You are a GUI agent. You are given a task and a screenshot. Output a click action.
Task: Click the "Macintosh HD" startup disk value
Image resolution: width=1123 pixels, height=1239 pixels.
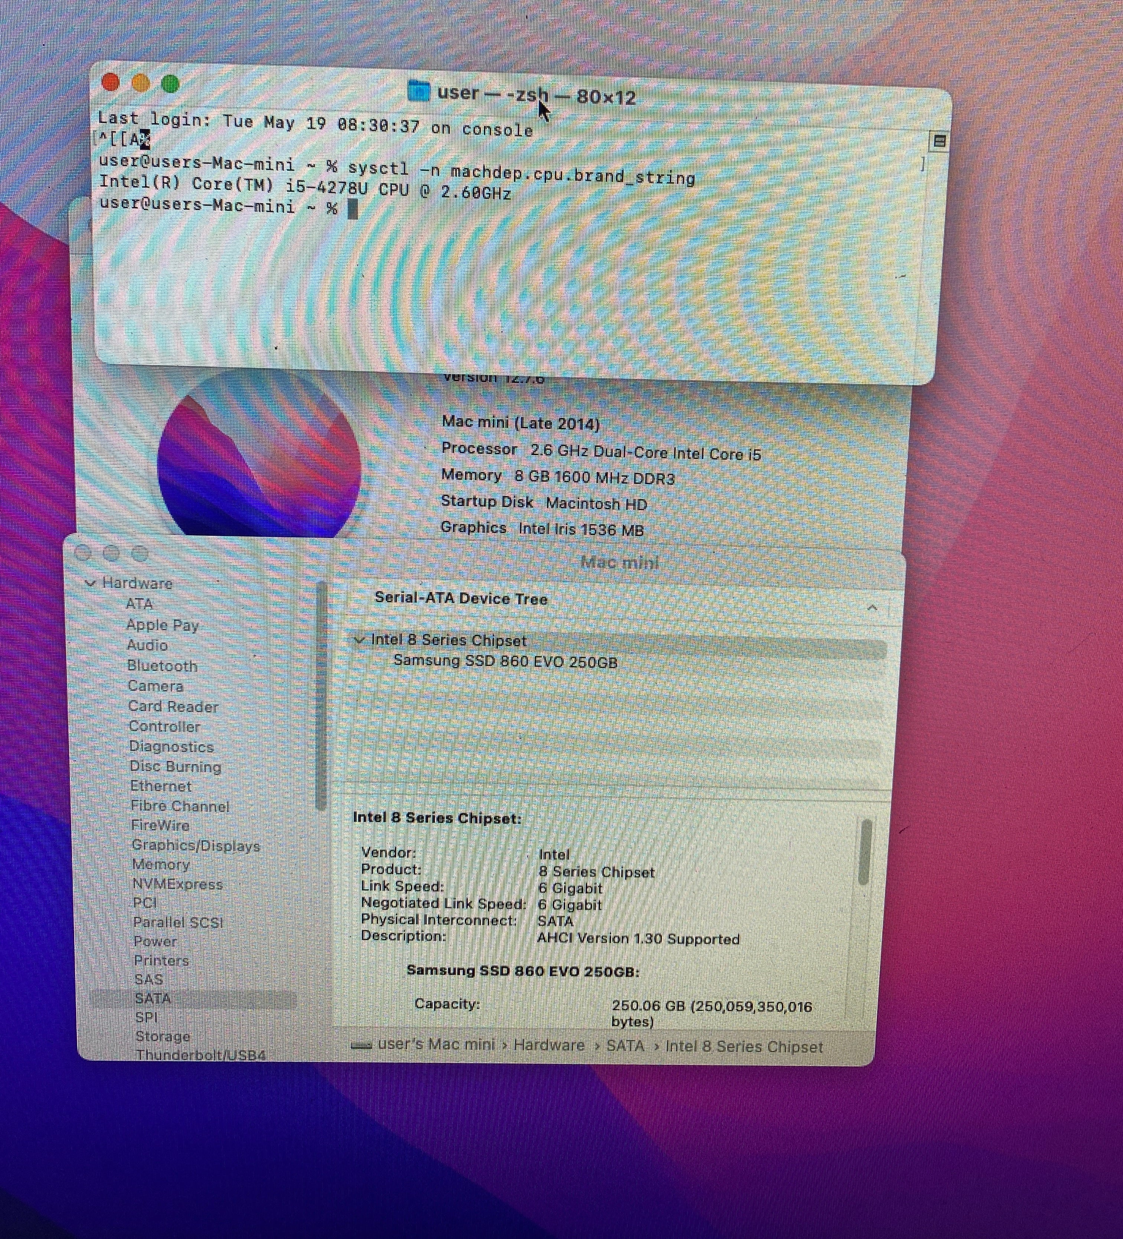(x=596, y=504)
